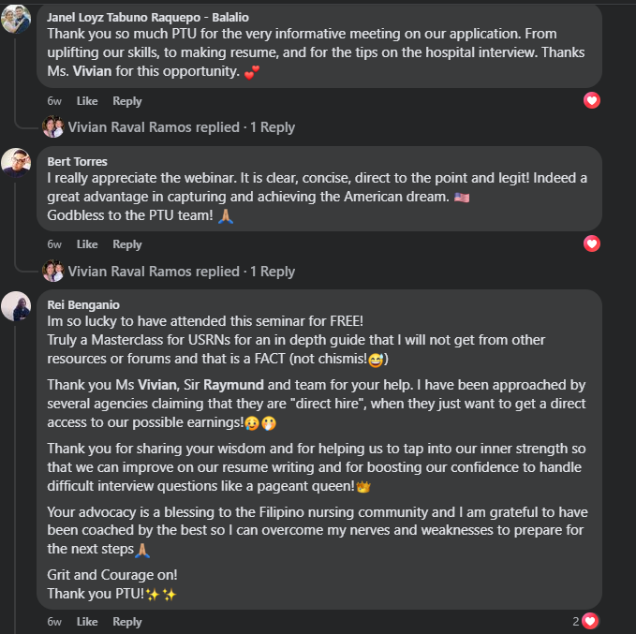This screenshot has height=634, width=636.
Task: Like Janel Loyz Tabuno Raquepo's comment
Action: (x=87, y=101)
